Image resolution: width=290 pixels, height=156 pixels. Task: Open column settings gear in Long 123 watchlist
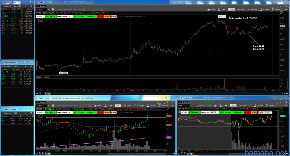(x=33, y=9)
